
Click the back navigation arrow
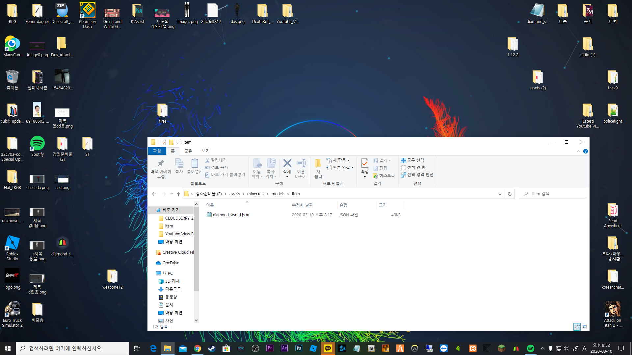[x=154, y=194]
